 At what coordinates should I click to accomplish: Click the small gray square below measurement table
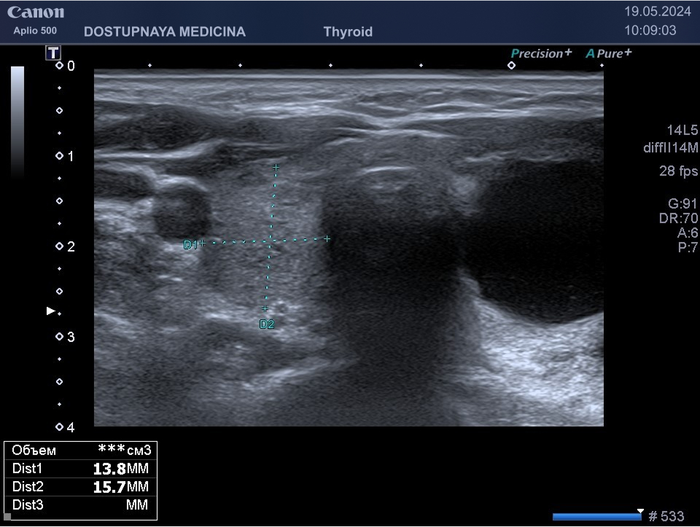7,516
